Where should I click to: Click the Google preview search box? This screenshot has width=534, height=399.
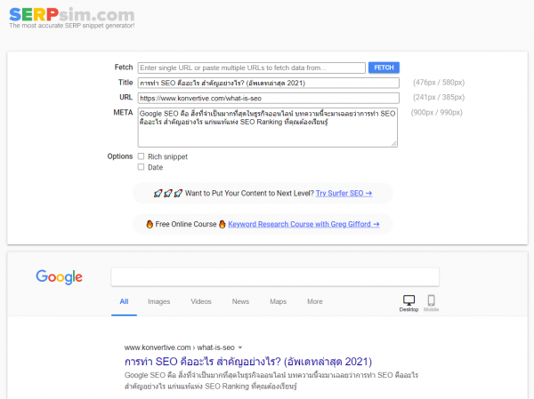tap(275, 277)
